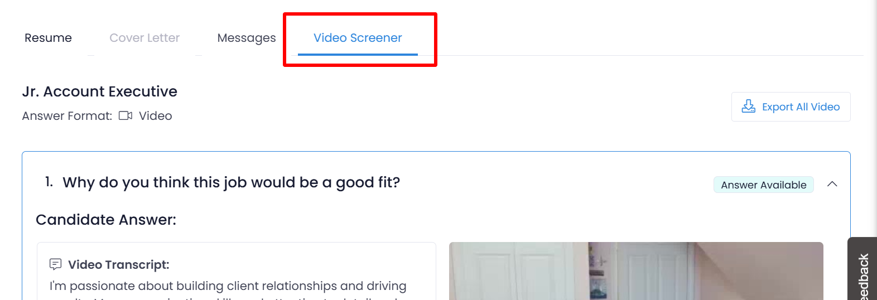Open the Feedback side tab
Screen dimensions: 877x300
(x=862, y=273)
